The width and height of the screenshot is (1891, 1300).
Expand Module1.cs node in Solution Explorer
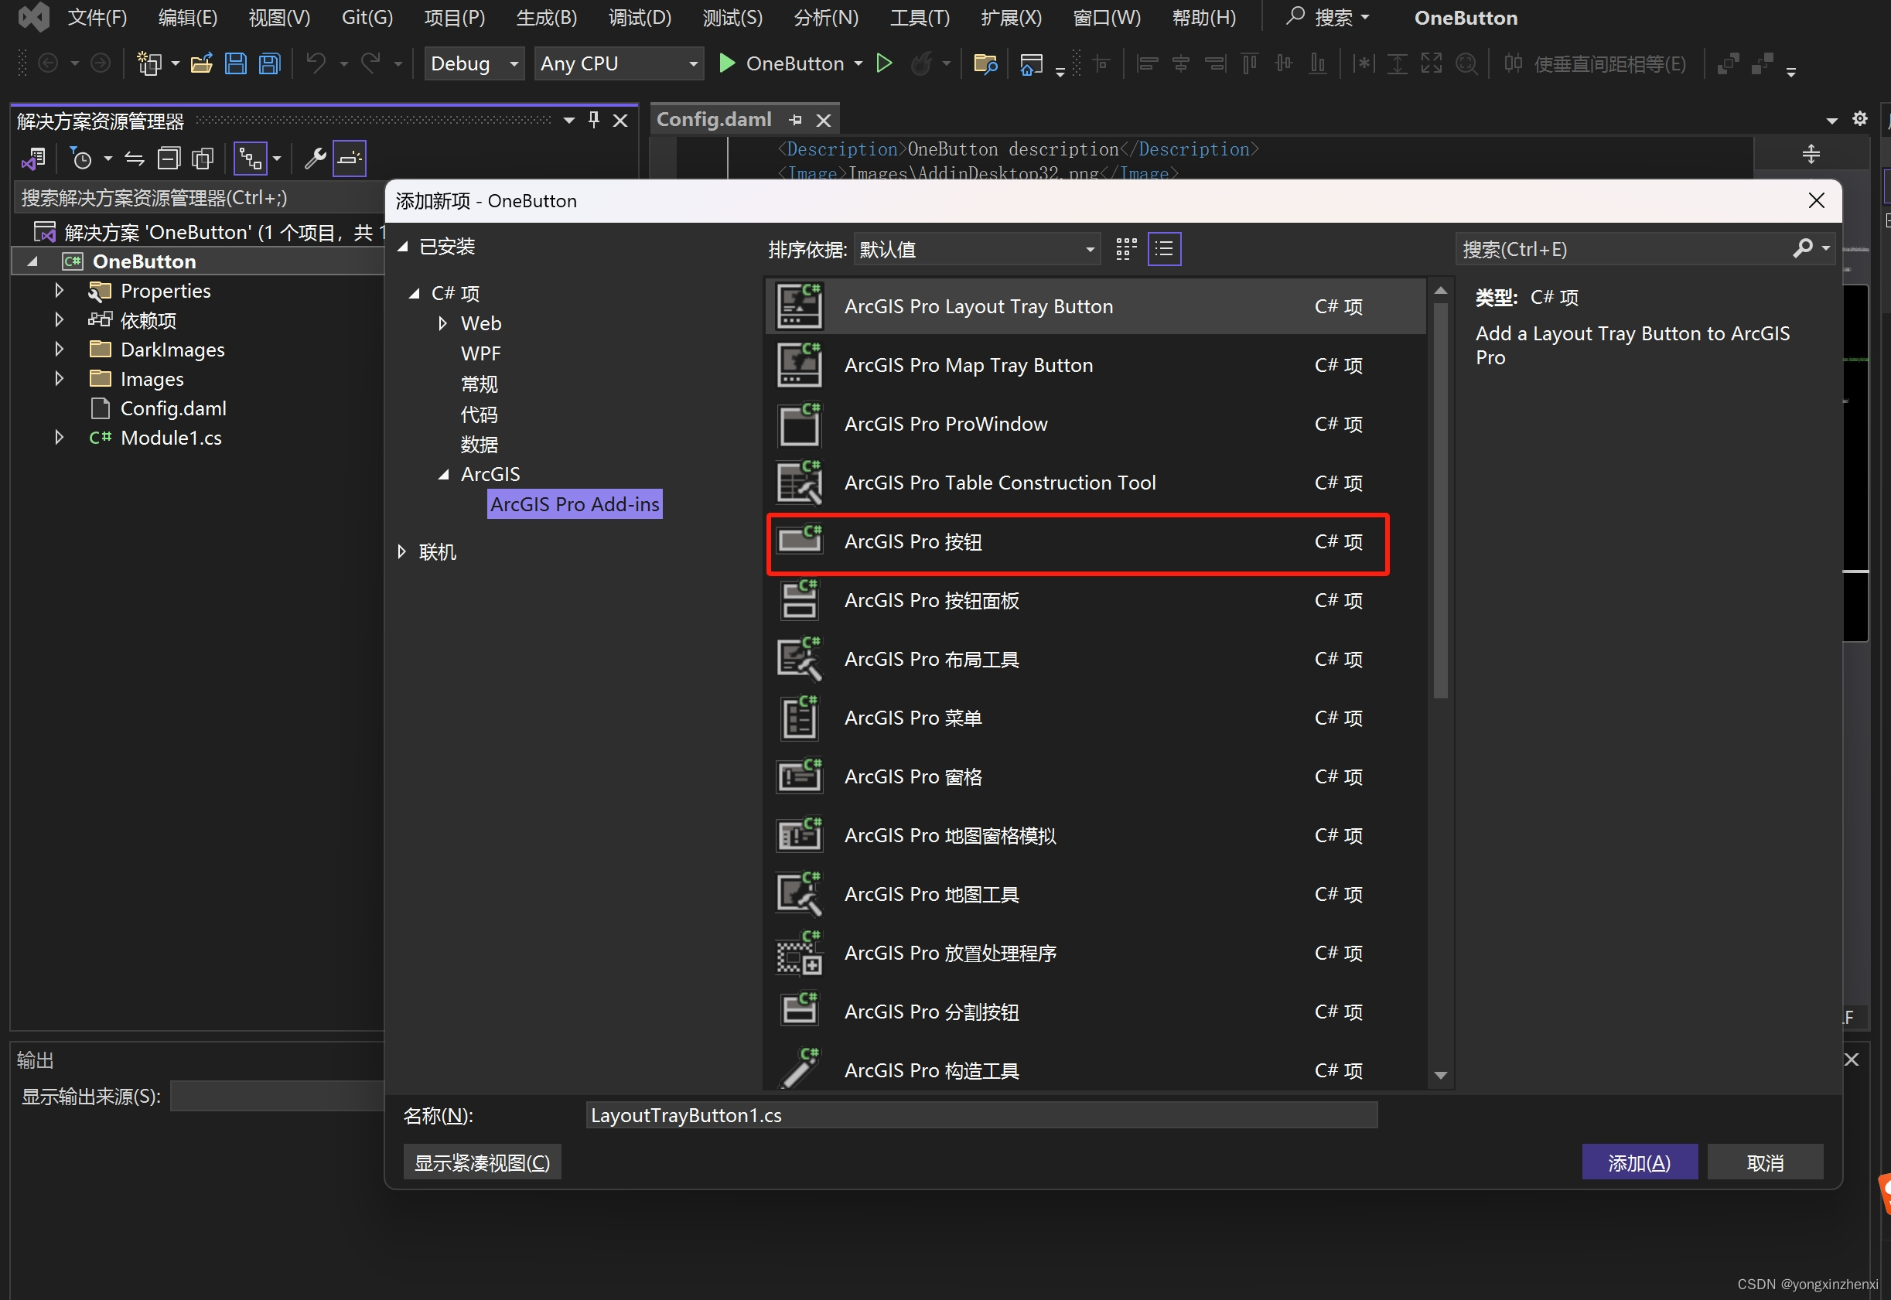click(x=59, y=438)
